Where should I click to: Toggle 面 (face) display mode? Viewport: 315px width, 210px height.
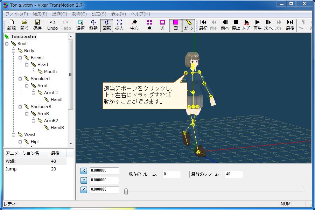coord(176,25)
